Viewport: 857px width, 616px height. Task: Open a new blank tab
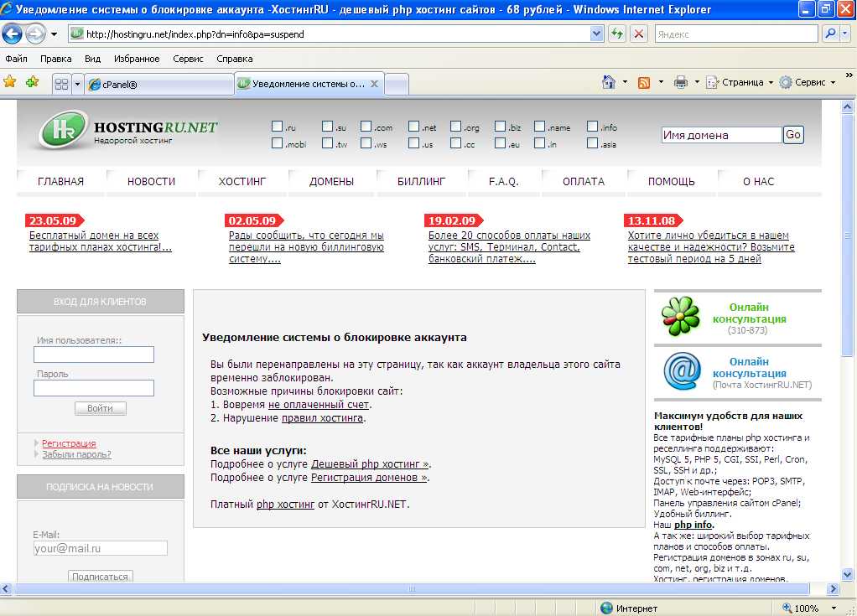click(397, 84)
